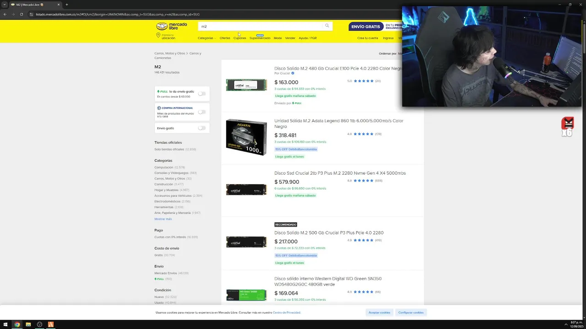Click star rating of Crucial E100 listing

coord(364,81)
